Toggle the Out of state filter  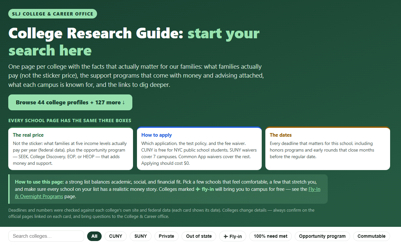click(199, 236)
